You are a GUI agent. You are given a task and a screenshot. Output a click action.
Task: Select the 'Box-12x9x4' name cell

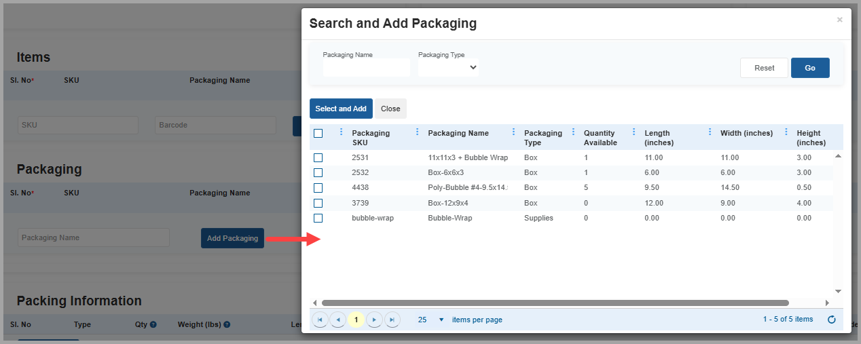[x=448, y=203]
